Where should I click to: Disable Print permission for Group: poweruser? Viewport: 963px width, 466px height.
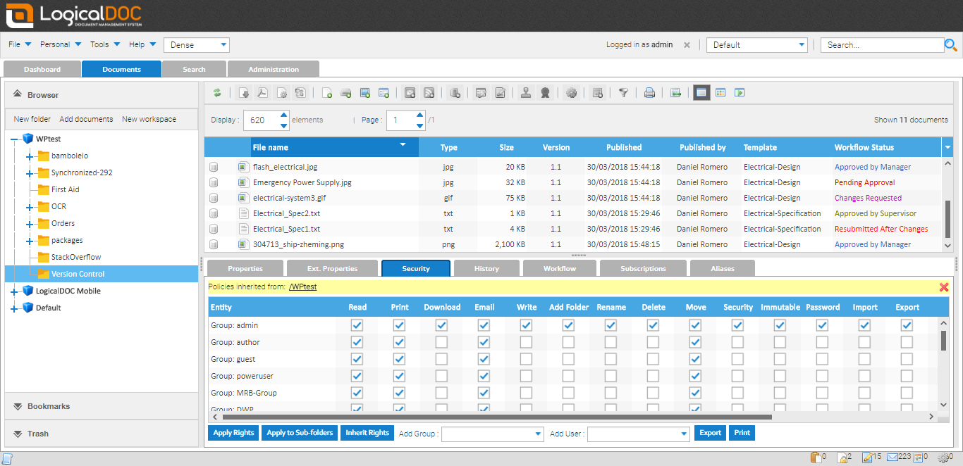coord(399,376)
